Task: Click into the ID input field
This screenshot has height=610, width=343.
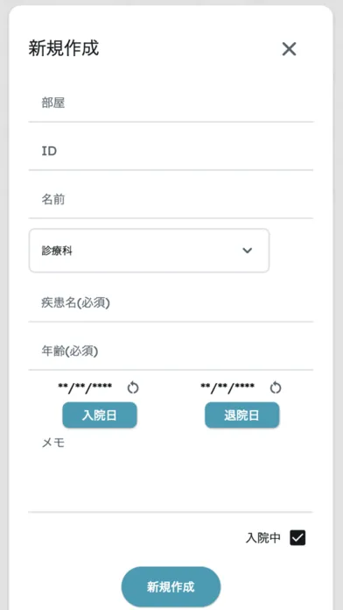Action: 171,152
